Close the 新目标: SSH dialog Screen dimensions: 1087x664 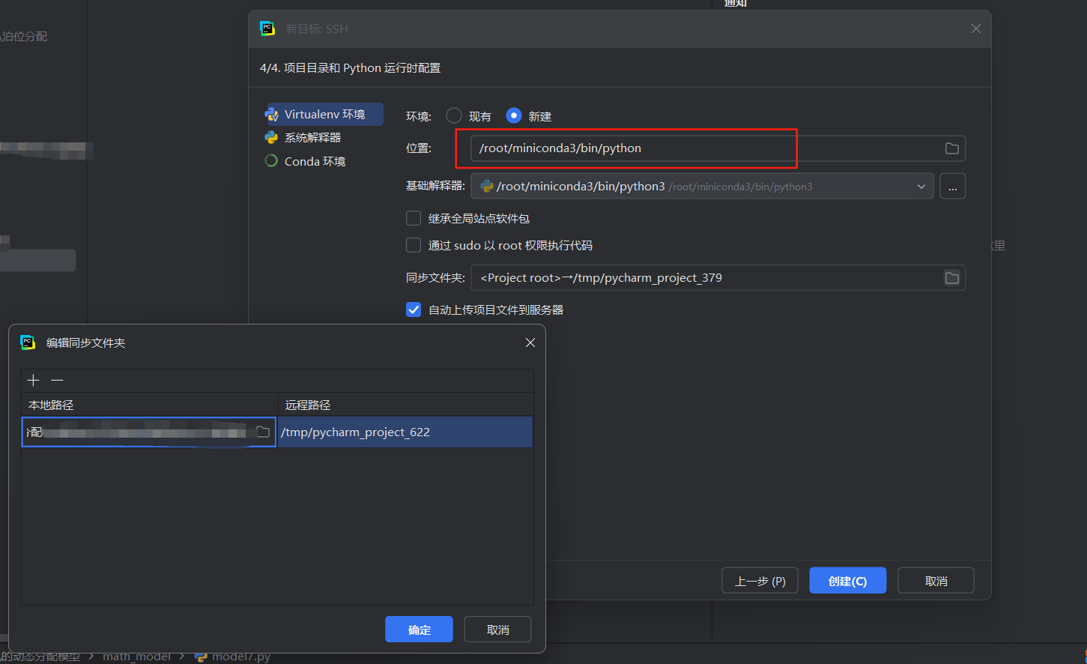click(975, 28)
